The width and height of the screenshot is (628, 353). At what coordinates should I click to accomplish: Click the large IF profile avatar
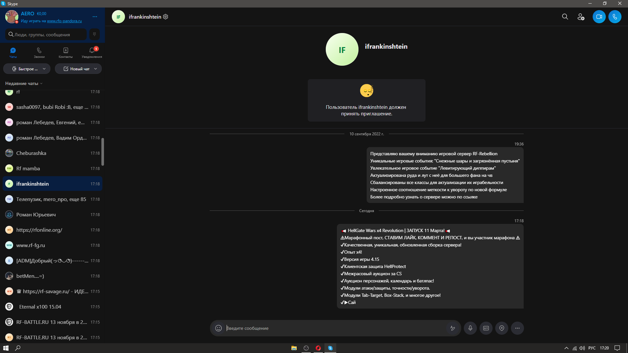[342, 49]
